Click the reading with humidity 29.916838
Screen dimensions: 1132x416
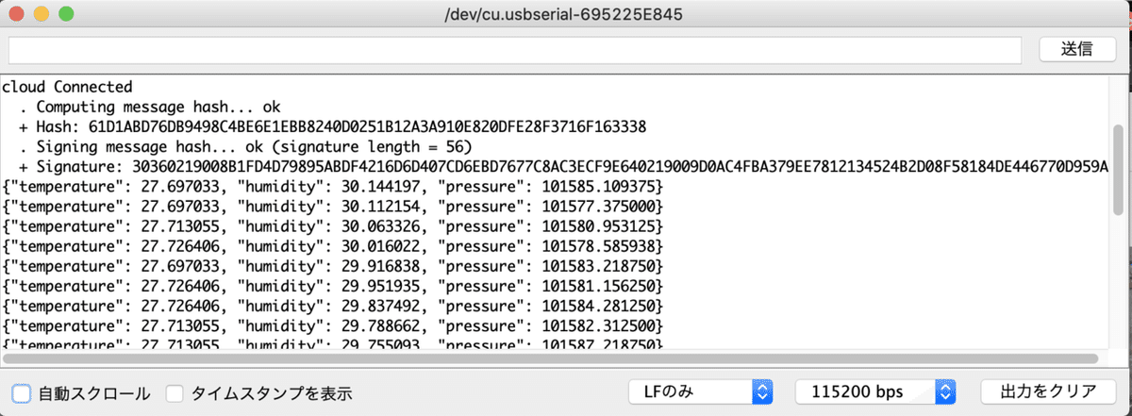333,265
